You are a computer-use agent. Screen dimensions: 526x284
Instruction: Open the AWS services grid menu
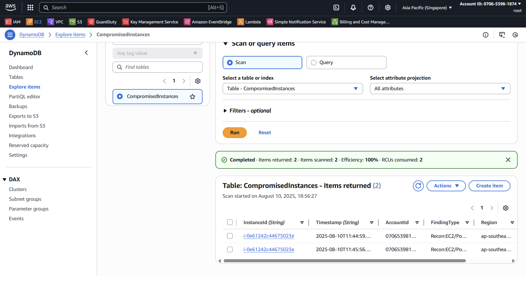pyautogui.click(x=30, y=8)
